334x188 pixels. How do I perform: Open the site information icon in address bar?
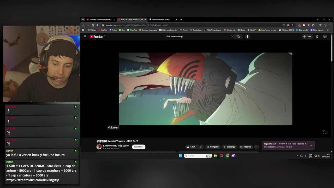coord(103,25)
